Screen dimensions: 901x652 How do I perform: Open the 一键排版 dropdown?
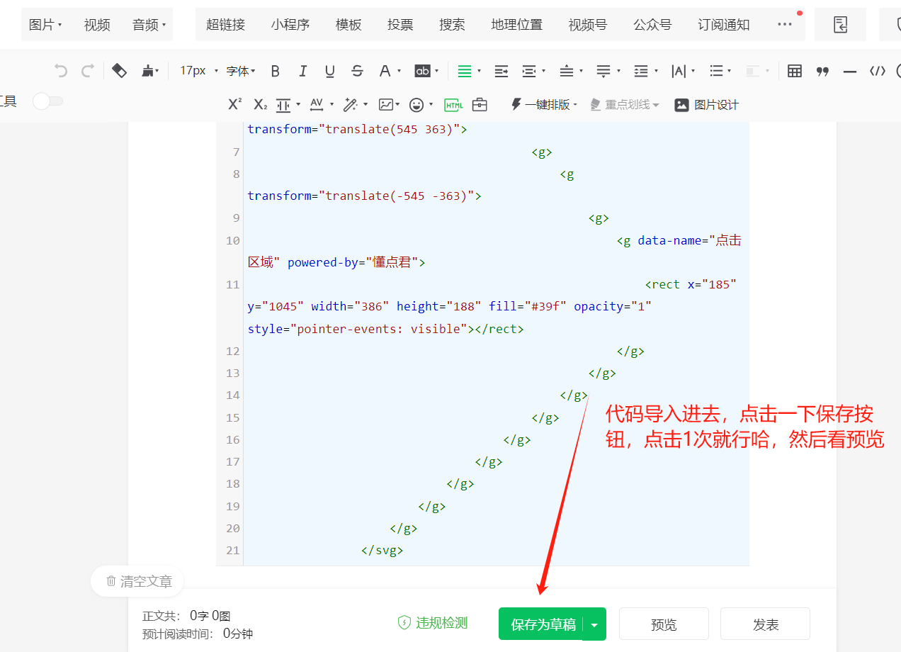coord(544,104)
